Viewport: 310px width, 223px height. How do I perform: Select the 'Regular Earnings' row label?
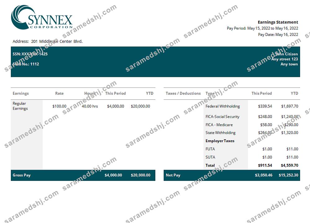tap(20, 106)
